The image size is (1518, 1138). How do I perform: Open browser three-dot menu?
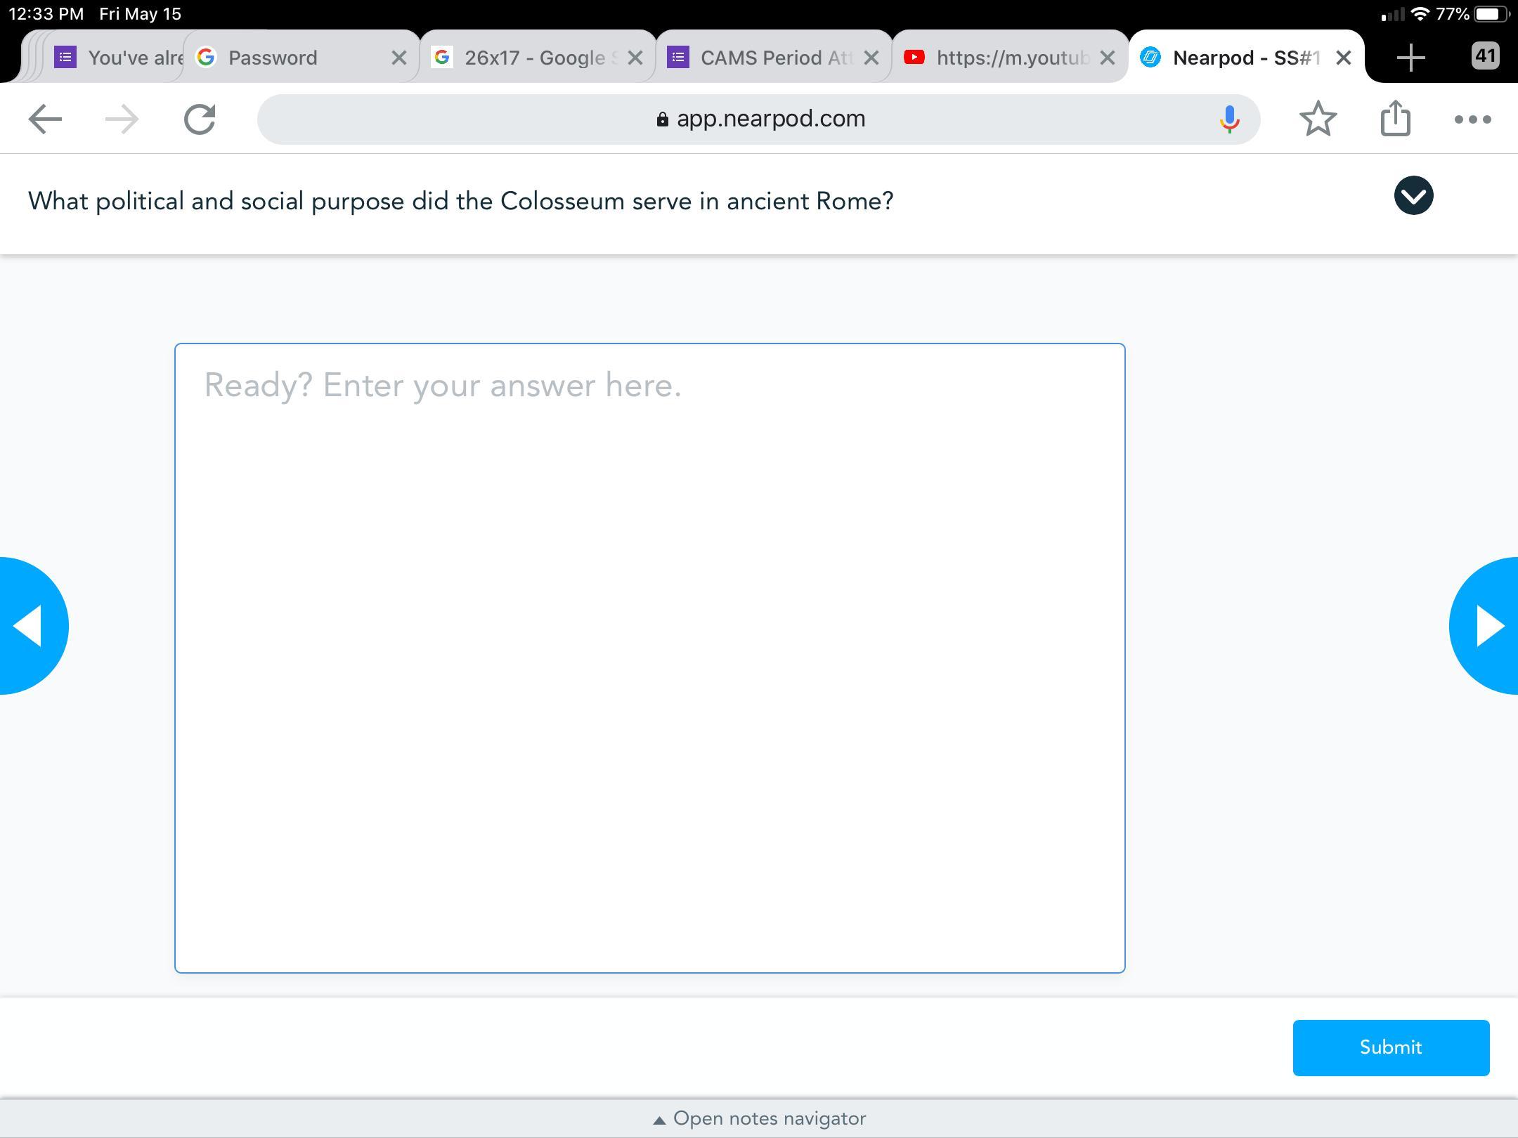click(x=1472, y=119)
